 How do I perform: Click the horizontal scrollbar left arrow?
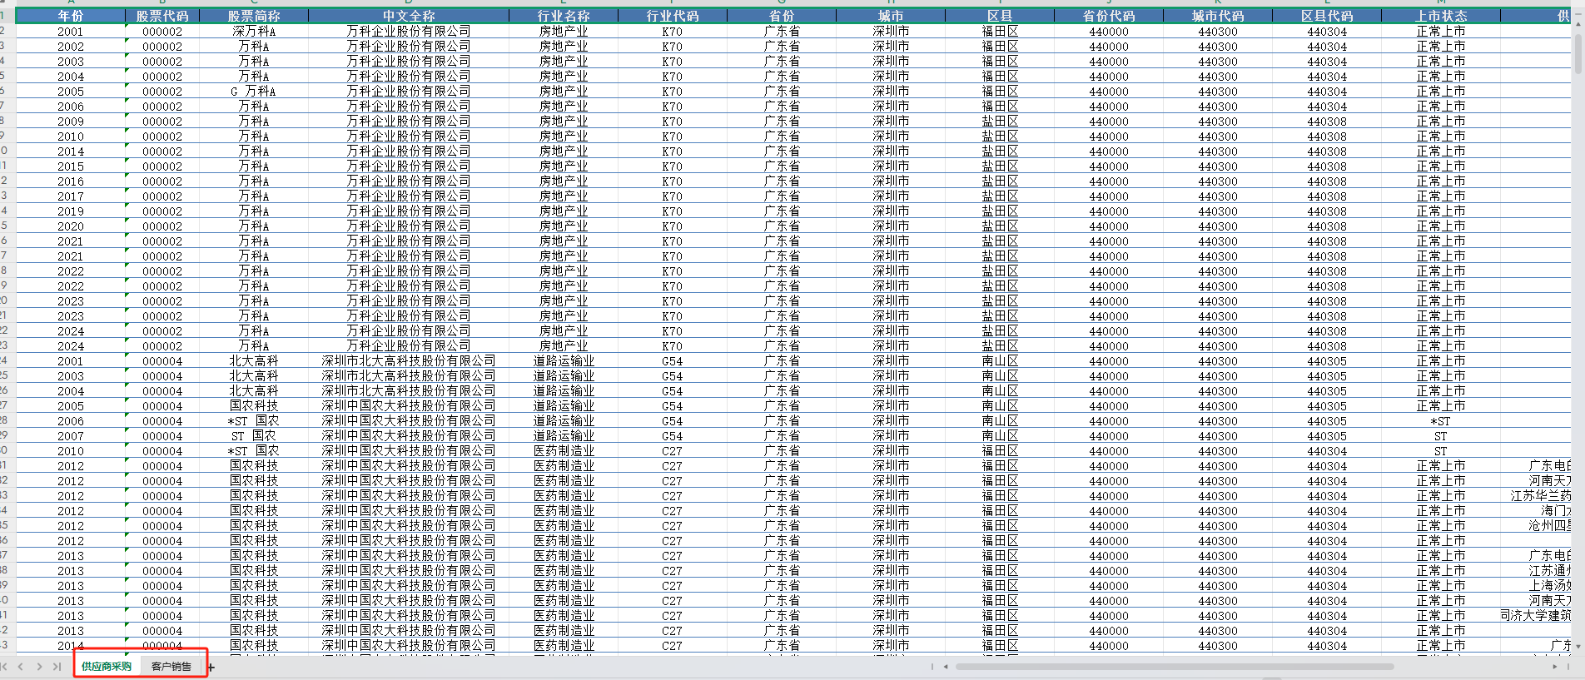945,666
